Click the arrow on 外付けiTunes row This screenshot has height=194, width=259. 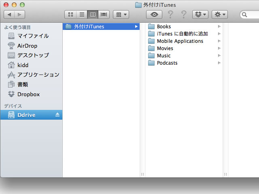click(x=136, y=26)
